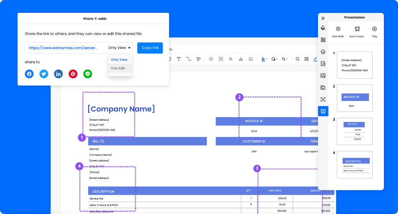Click the customer ID value 564
This screenshot has height=214, width=398.
[254, 151]
